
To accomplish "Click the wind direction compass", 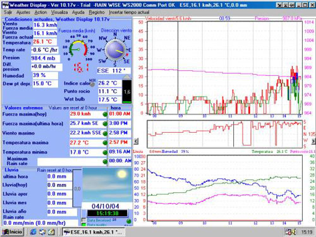I will 115,50.
